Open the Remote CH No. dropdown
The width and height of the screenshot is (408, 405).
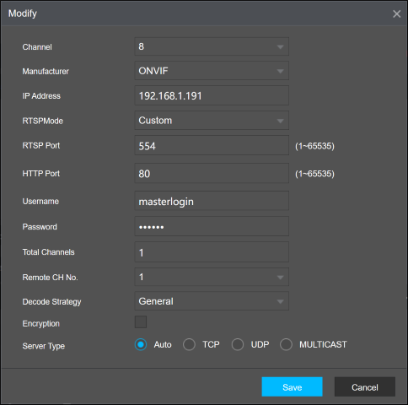click(212, 277)
